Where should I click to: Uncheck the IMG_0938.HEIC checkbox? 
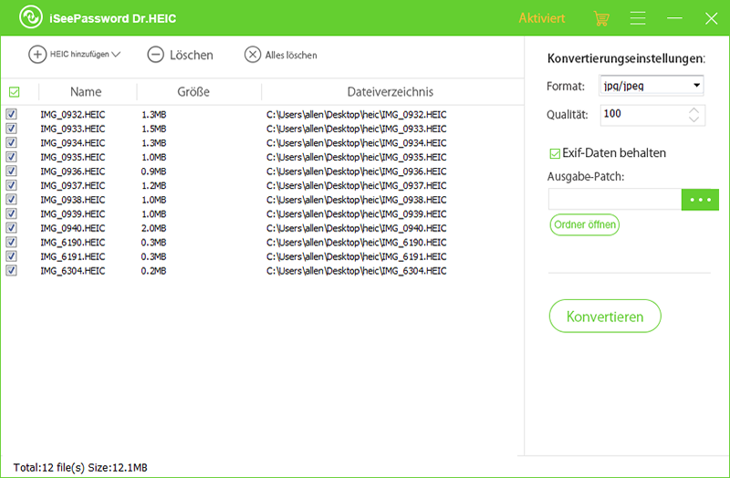[11, 199]
